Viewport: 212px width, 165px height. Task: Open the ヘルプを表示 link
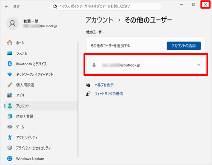pyautogui.click(x=104, y=85)
